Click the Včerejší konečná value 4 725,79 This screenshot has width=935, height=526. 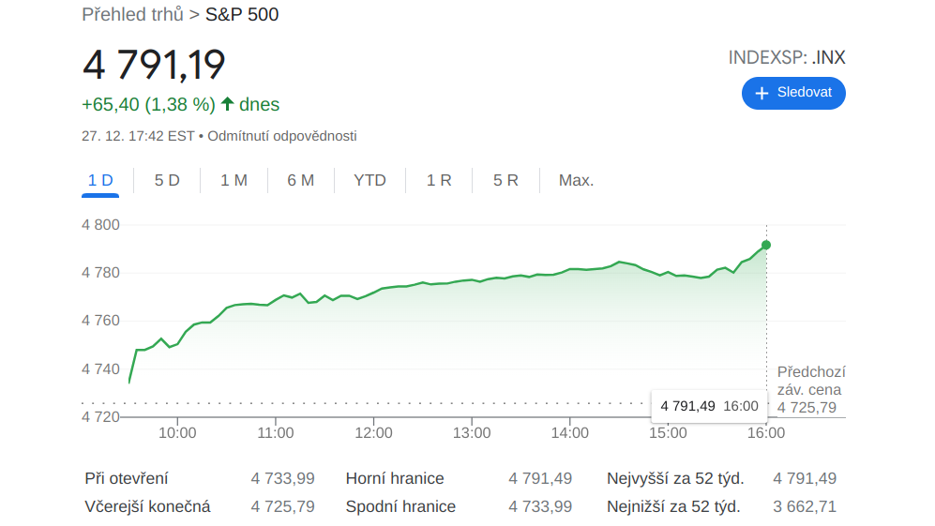282,506
